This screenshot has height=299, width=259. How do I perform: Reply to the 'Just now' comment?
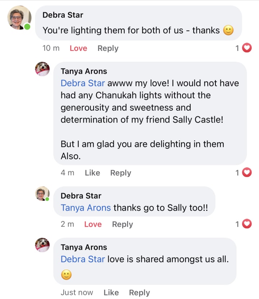139,293
